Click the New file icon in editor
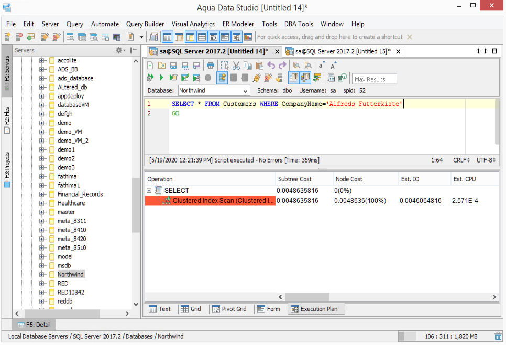This screenshot has height=345, width=506. (150, 66)
